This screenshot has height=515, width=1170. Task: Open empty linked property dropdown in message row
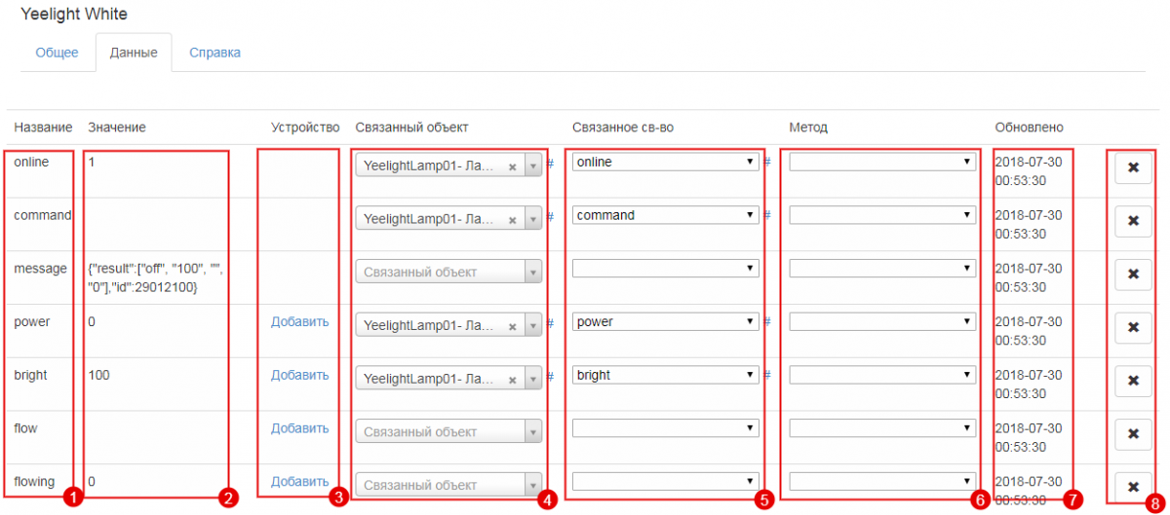(x=666, y=268)
